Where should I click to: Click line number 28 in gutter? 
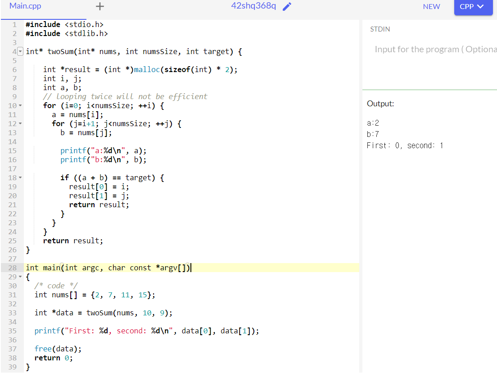point(12,268)
